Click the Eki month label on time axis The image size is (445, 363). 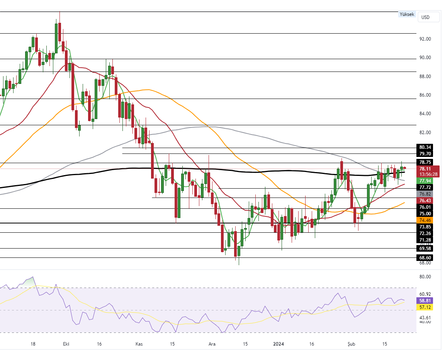tap(66, 344)
